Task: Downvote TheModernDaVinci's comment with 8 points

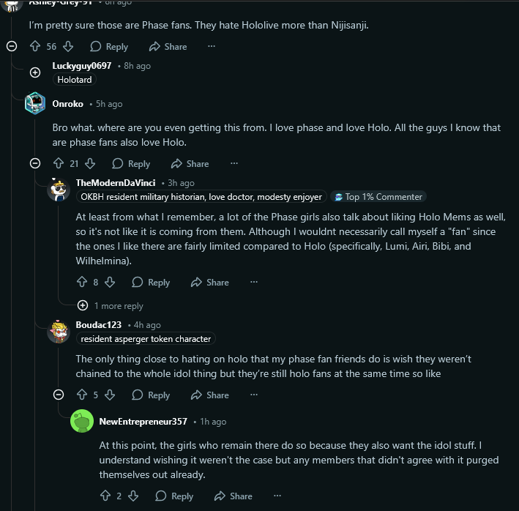Action: click(110, 282)
